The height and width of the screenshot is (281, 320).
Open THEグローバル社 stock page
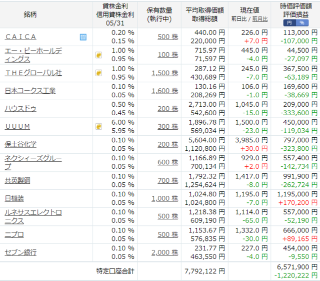33,73
